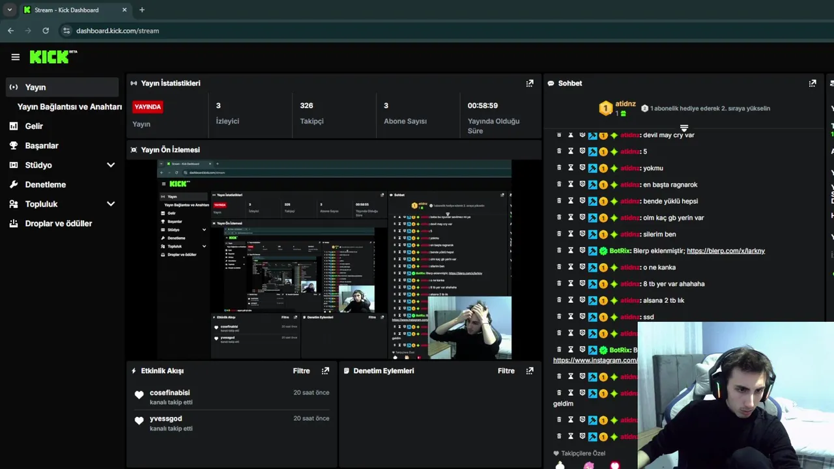834x469 pixels.
Task: Delete the "olm kaç gb yerin var" message
Action: 559,217
